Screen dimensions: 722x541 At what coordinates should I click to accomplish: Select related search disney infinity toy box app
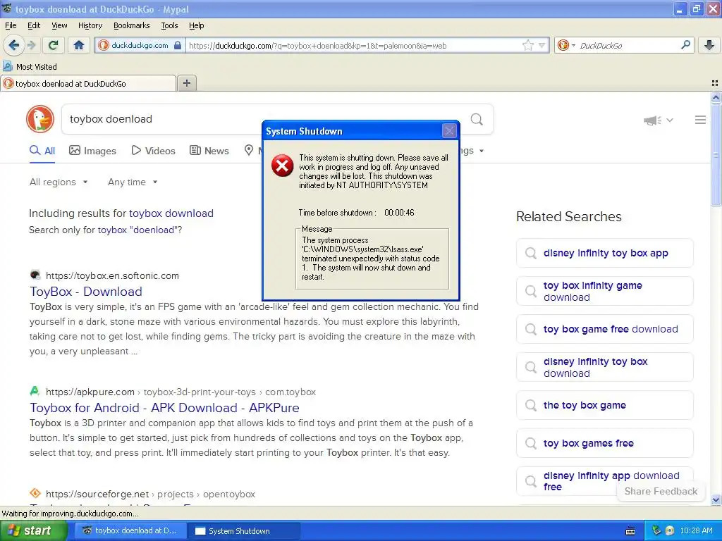pyautogui.click(x=604, y=253)
